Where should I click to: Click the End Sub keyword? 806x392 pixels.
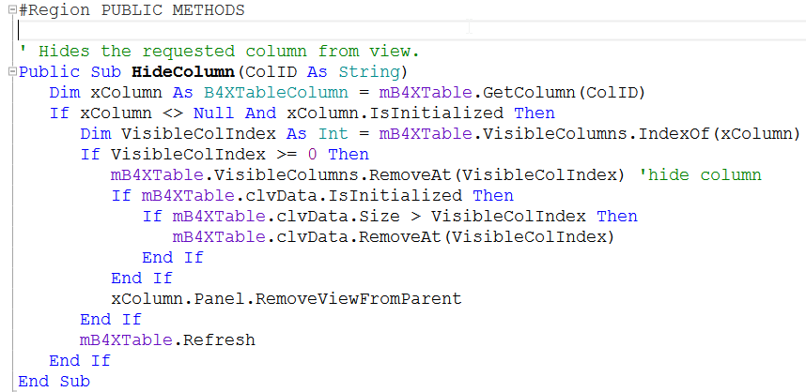click(x=54, y=381)
